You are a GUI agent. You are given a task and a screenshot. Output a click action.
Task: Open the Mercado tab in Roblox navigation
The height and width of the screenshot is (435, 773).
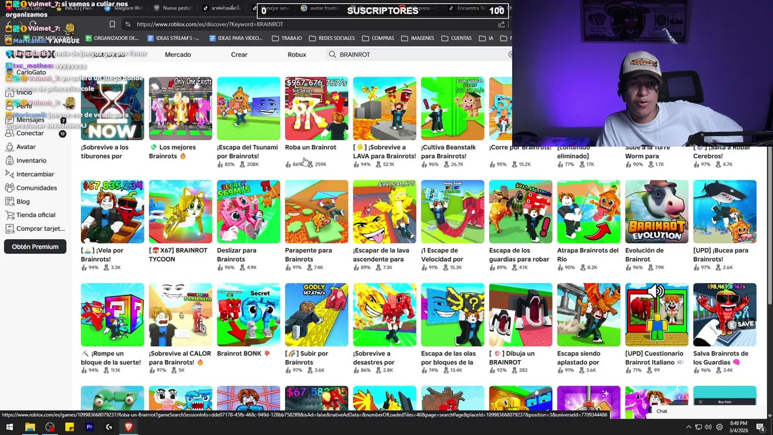[x=178, y=54]
